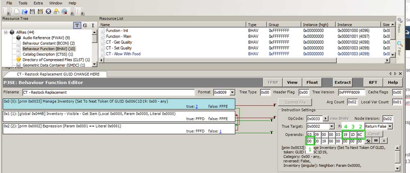Switch Resource Tree to I view

pyautogui.click(x=93, y=26)
